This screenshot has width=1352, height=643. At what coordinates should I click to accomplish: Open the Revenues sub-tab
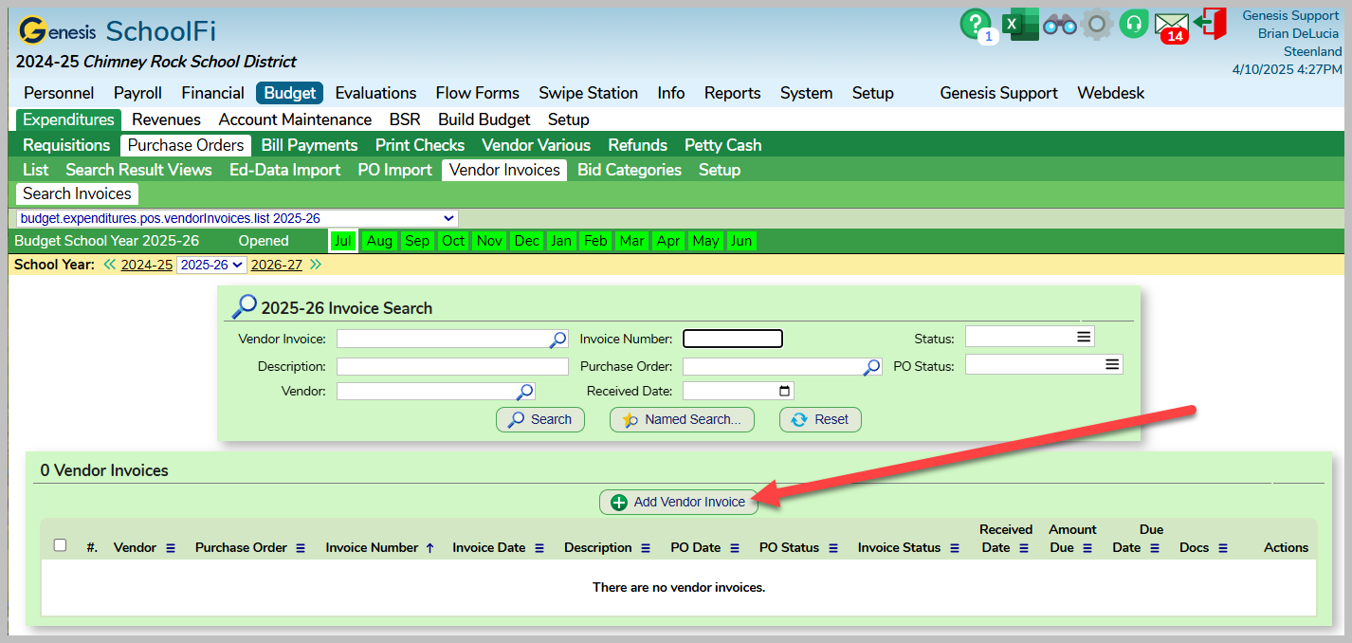[166, 119]
